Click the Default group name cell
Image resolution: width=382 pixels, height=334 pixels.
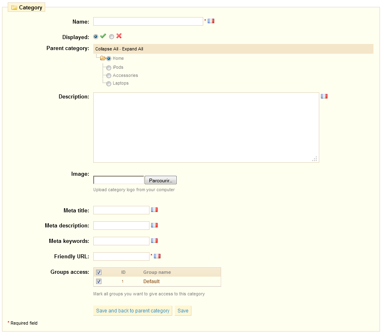click(151, 282)
